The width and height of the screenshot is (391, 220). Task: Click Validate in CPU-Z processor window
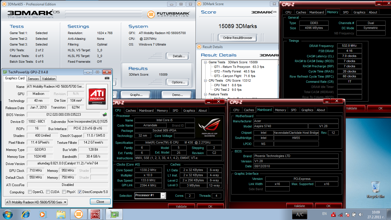pyautogui.click(x=181, y=207)
